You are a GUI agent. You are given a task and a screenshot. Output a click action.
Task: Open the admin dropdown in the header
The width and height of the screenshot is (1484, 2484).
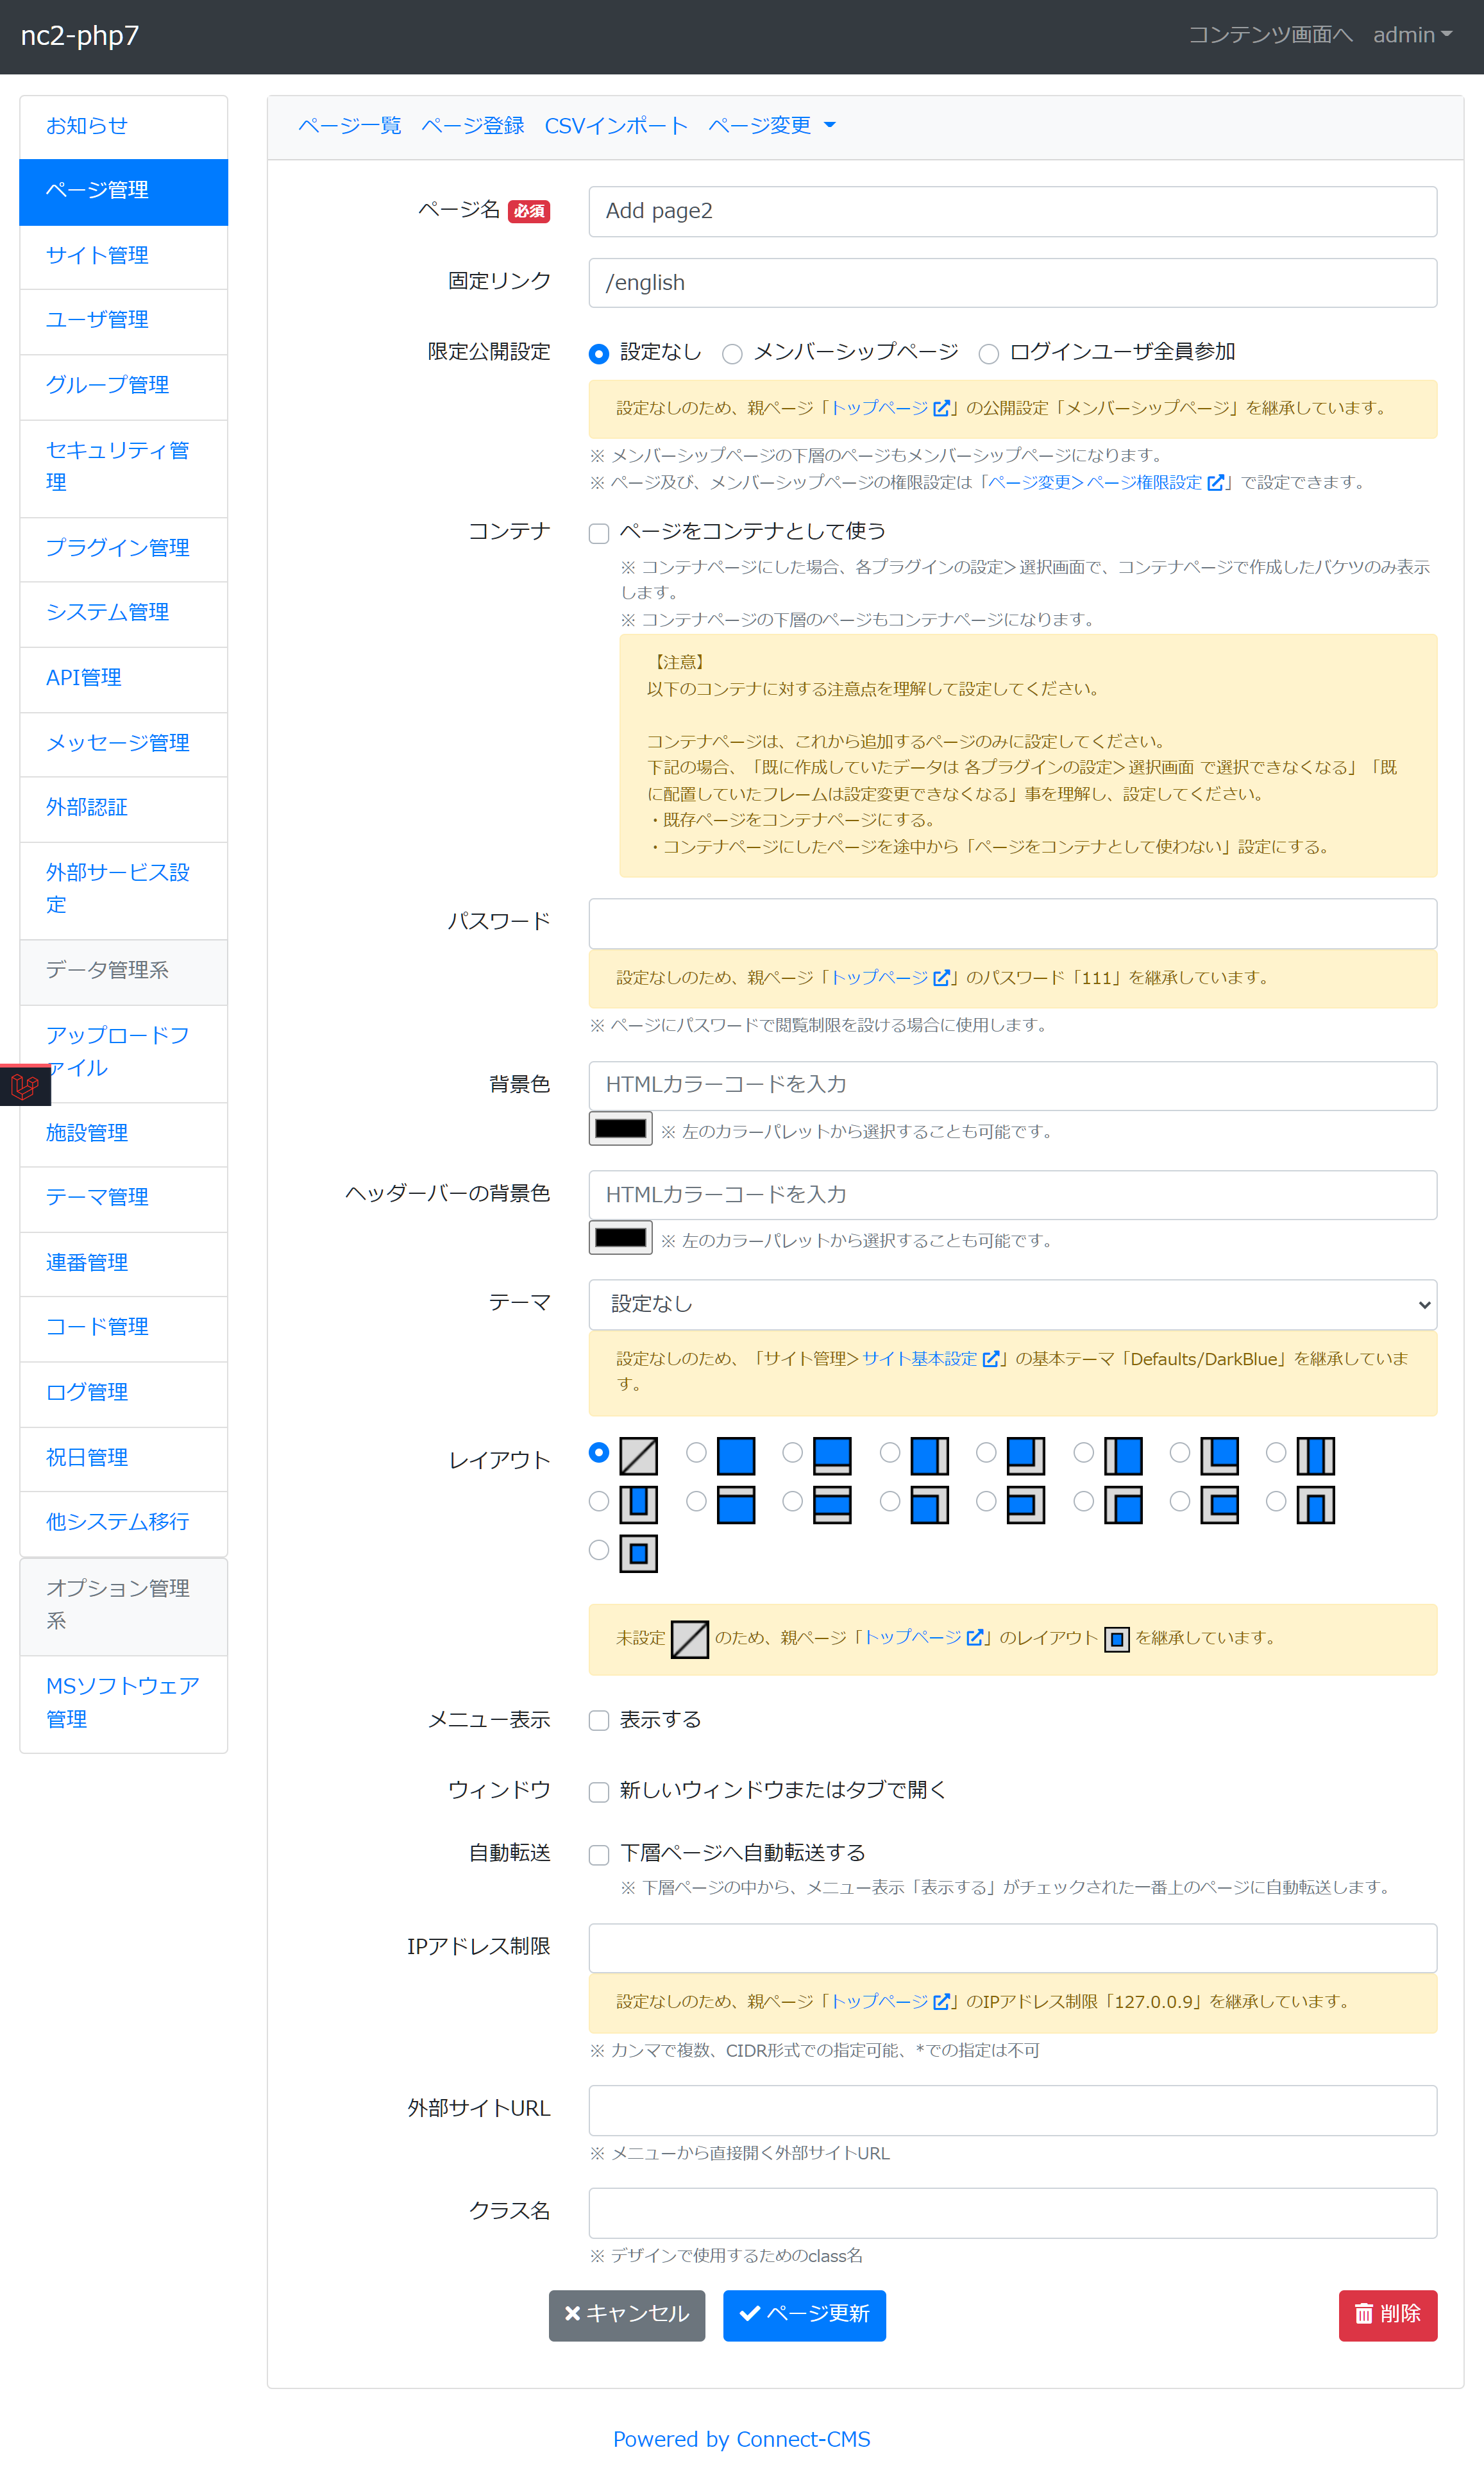point(1411,35)
